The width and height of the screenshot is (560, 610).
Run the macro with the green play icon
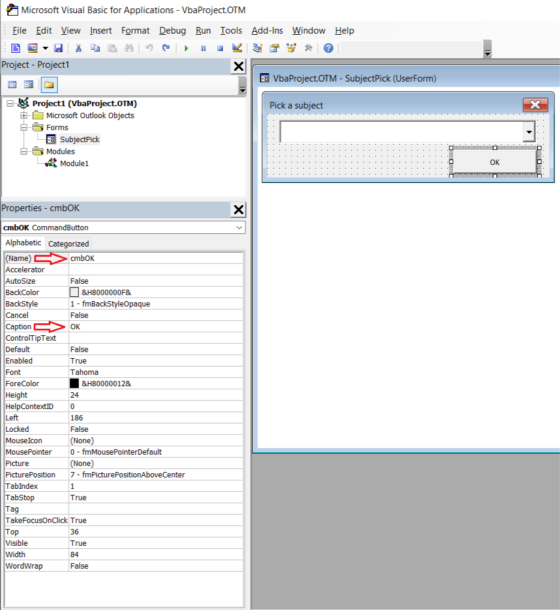coord(186,48)
